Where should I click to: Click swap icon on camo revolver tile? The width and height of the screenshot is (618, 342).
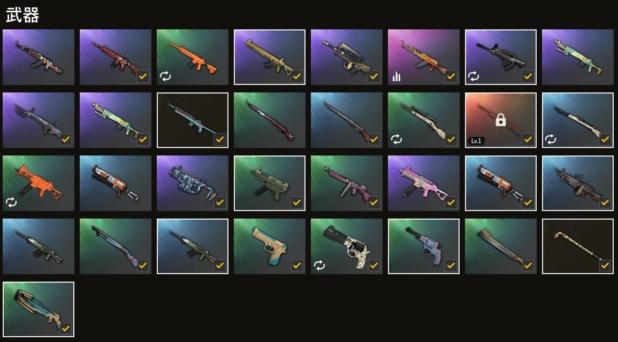click(319, 265)
